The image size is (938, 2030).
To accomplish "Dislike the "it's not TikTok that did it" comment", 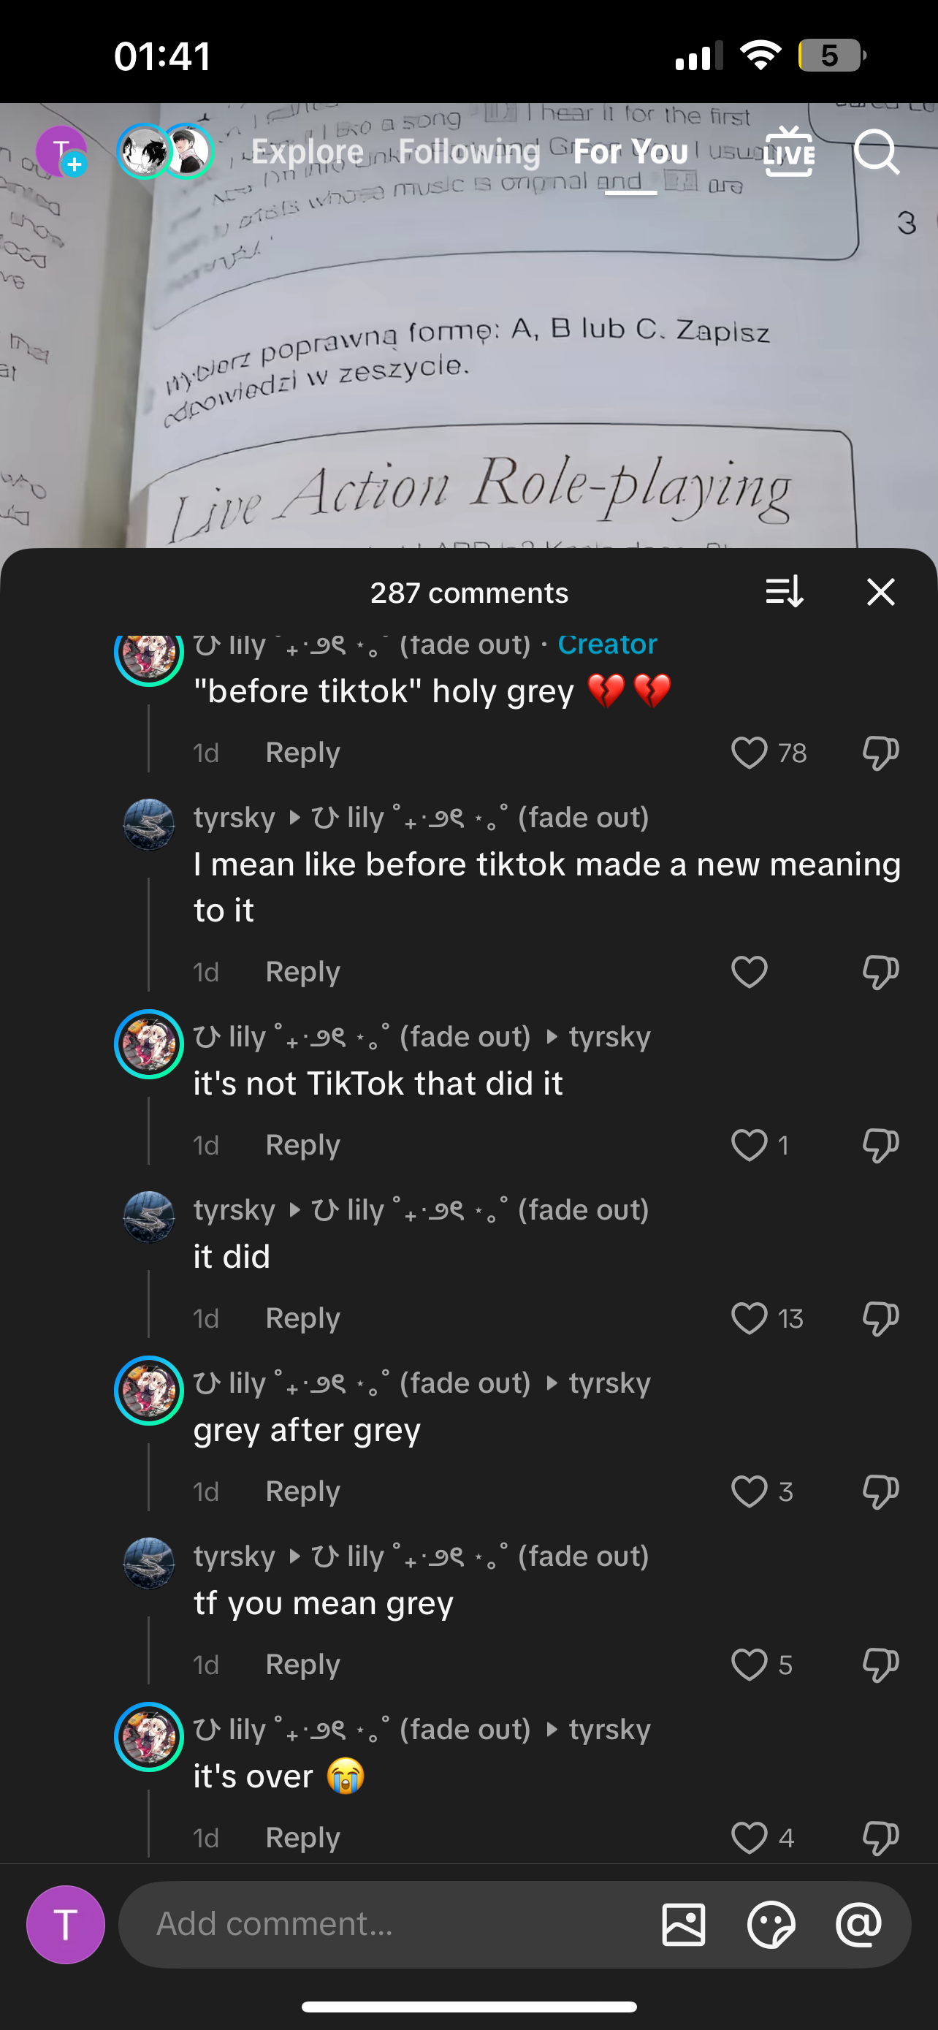I will (x=880, y=1145).
